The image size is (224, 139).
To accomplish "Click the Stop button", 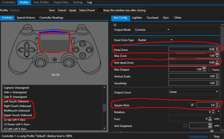I will click(x=217, y=137).
